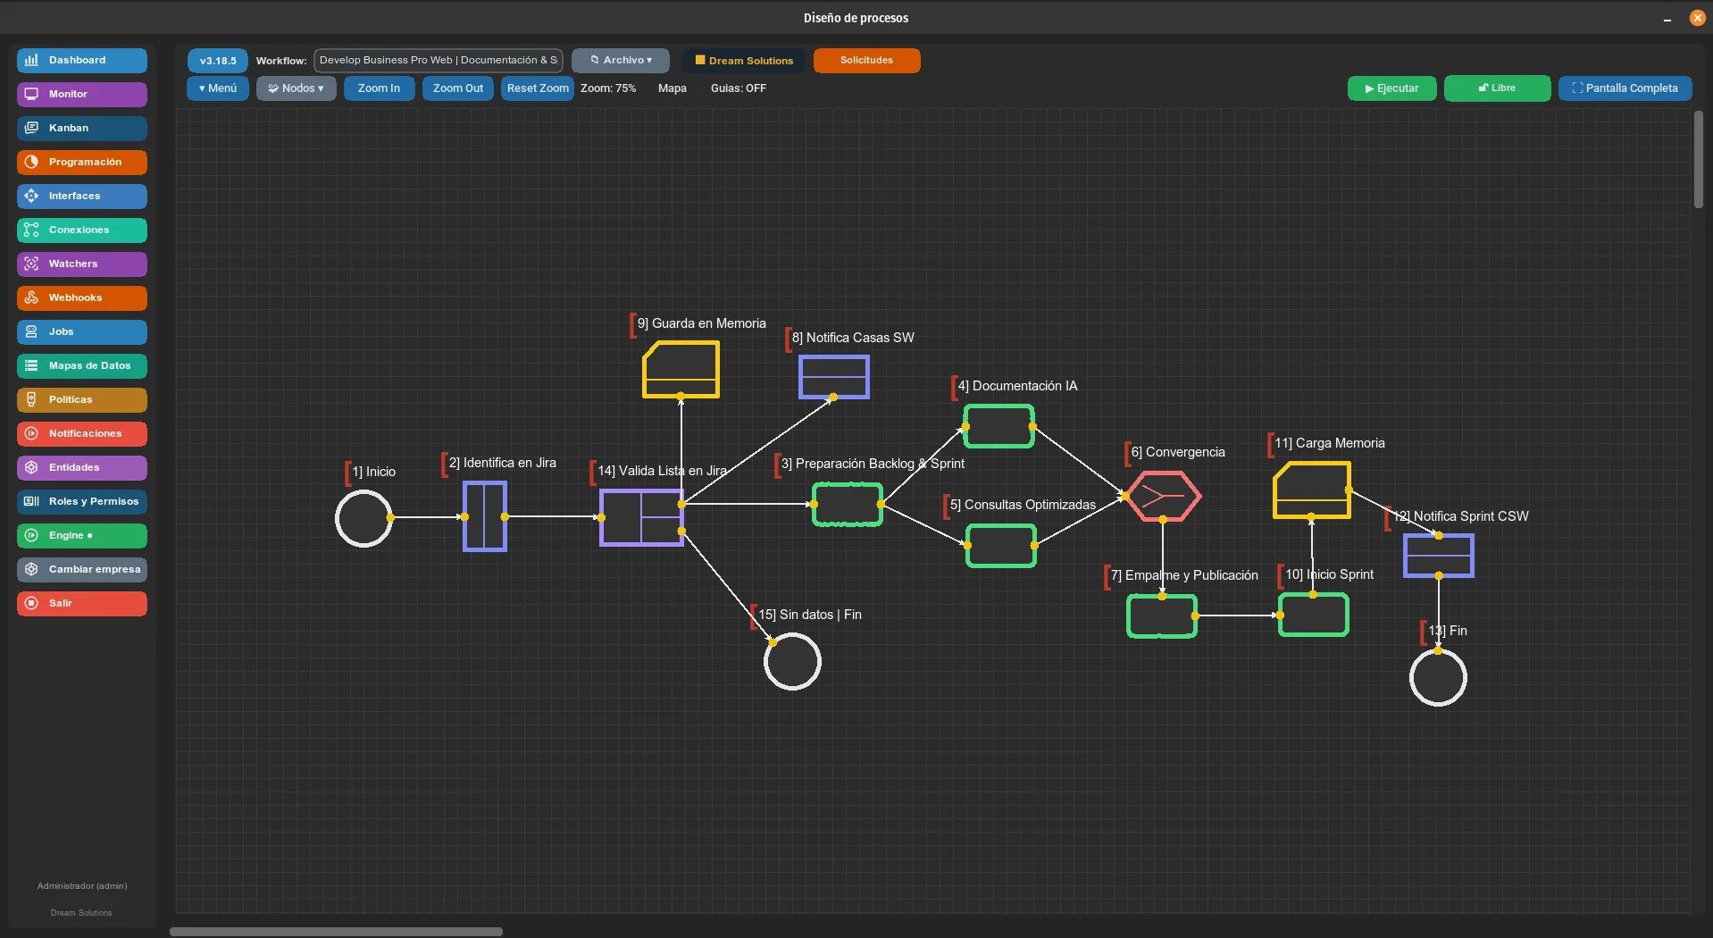This screenshot has height=938, width=1713.
Task: Toggle Guías: OFF setting
Action: click(x=738, y=88)
